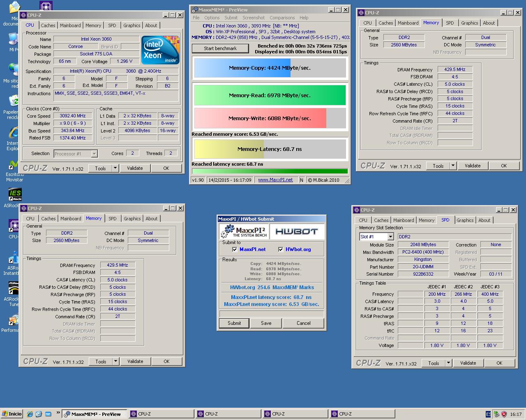
Task: Click the 3092.40 MHz core speed value
Action: tap(72, 116)
